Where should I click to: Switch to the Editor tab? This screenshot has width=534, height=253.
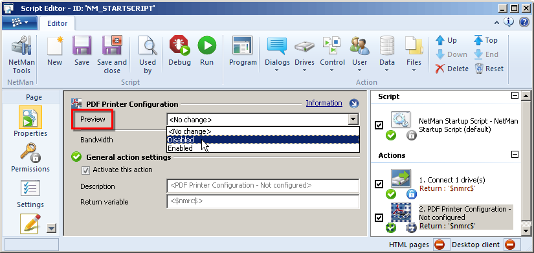click(x=57, y=23)
